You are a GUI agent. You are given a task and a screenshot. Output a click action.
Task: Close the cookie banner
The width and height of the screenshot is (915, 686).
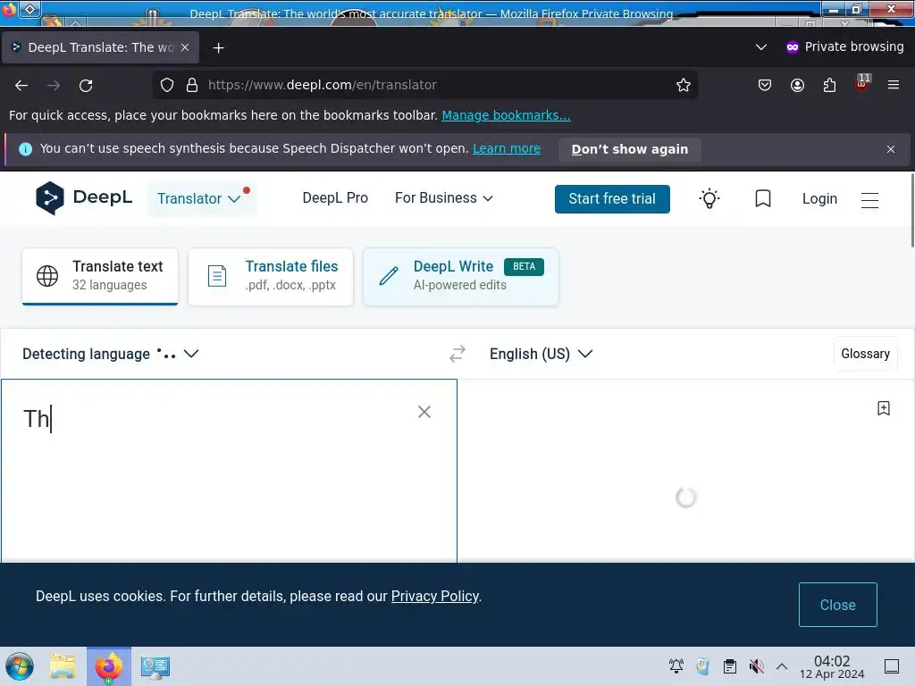click(x=838, y=605)
